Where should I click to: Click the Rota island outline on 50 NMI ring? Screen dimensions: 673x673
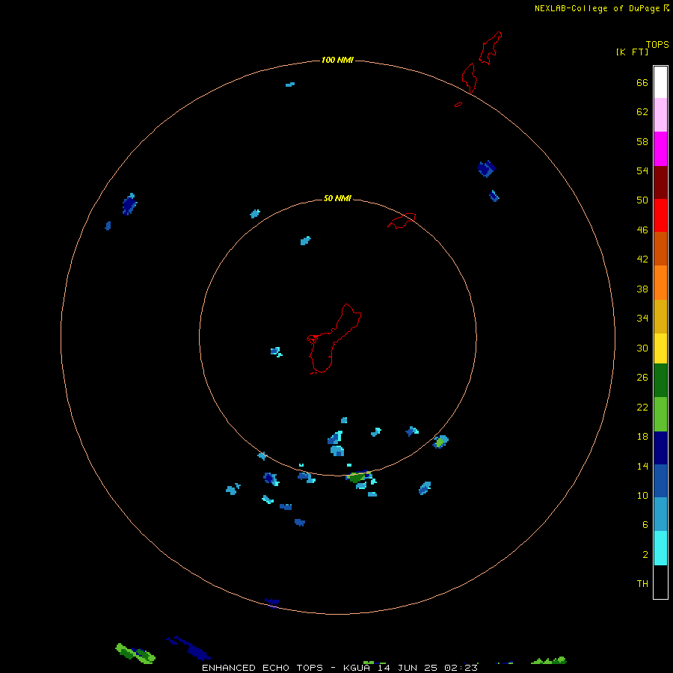point(402,221)
